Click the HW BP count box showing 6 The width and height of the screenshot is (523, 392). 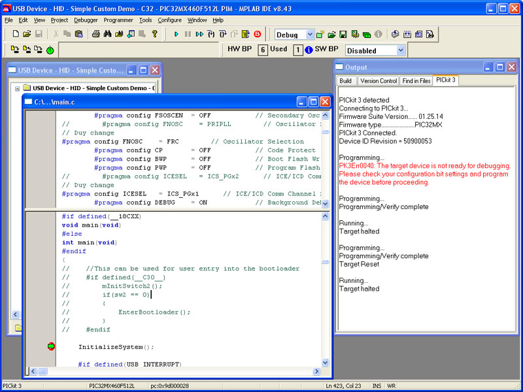coord(263,50)
